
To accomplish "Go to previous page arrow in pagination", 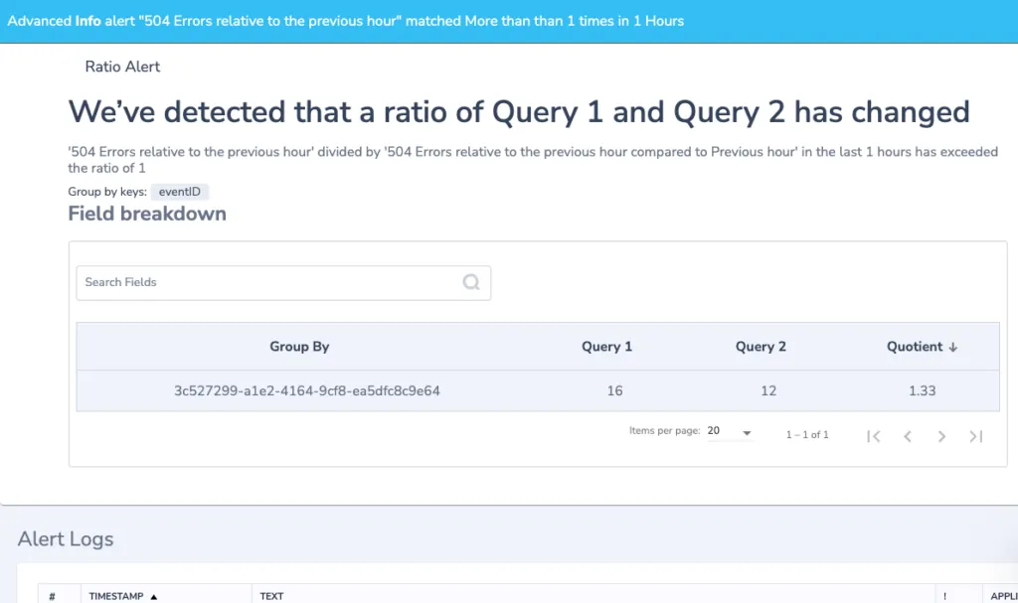I will click(x=908, y=436).
